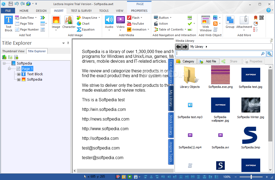
Task: Open the Flash dropdown menu
Action: (141, 18)
